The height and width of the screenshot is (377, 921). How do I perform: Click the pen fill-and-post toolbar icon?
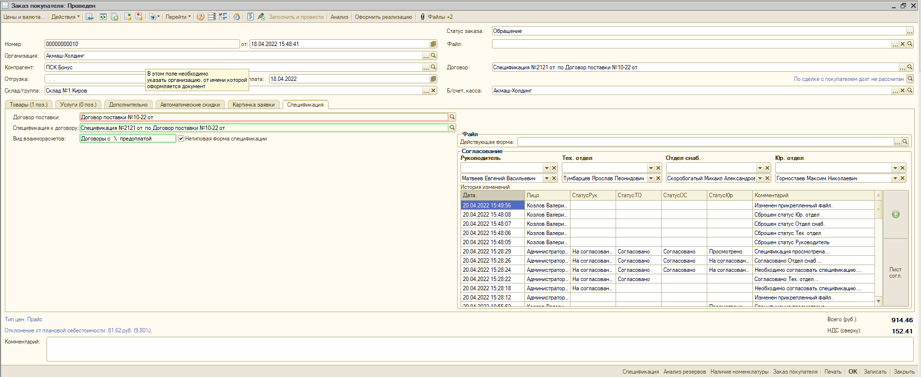click(x=261, y=17)
